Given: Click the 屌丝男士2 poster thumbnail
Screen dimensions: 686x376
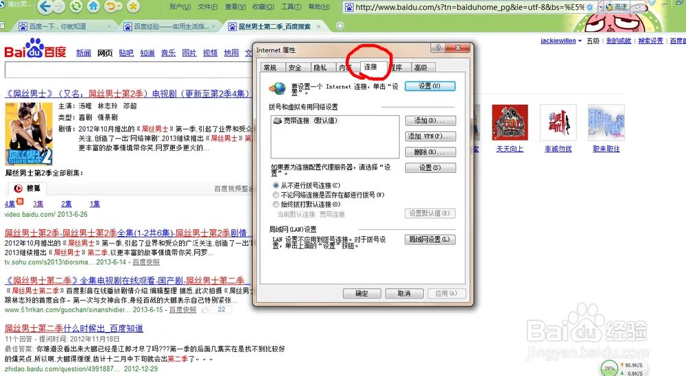Looking at the screenshot, I should (x=29, y=134).
